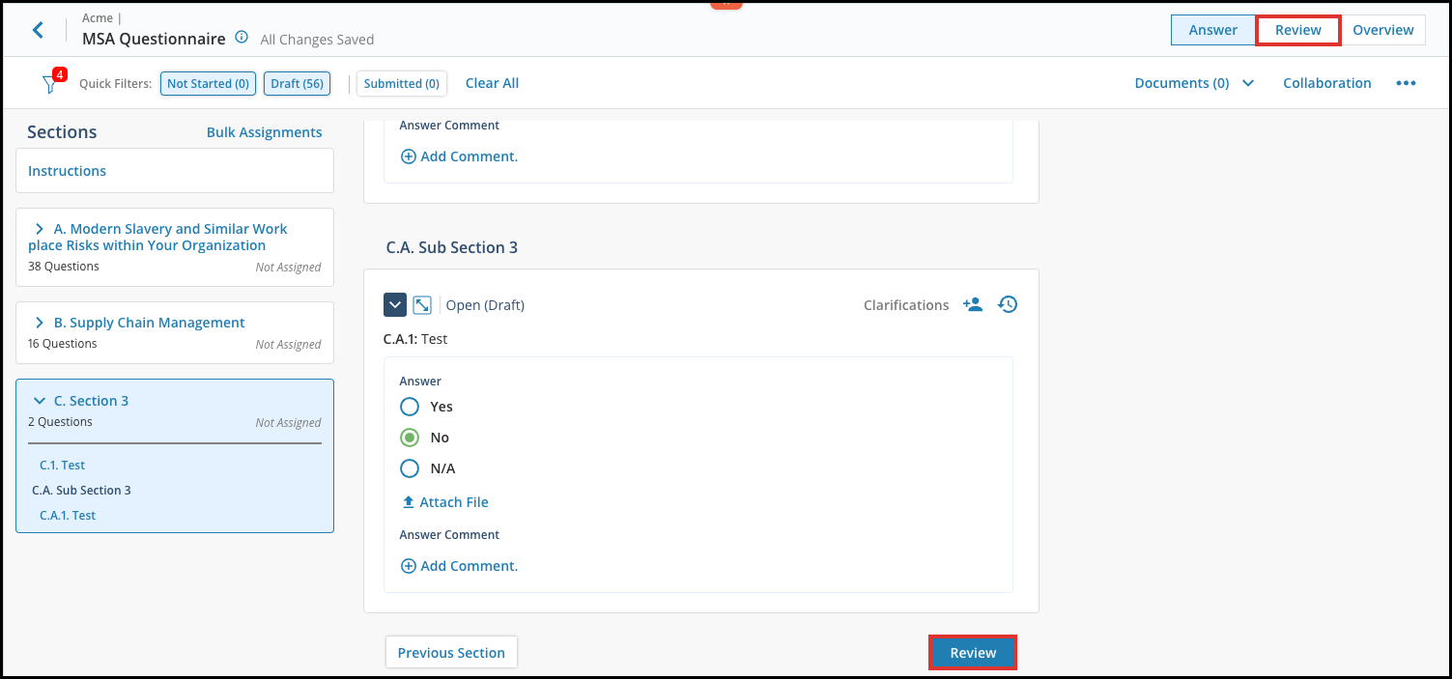Click B. Supply Chain Management title

click(150, 323)
